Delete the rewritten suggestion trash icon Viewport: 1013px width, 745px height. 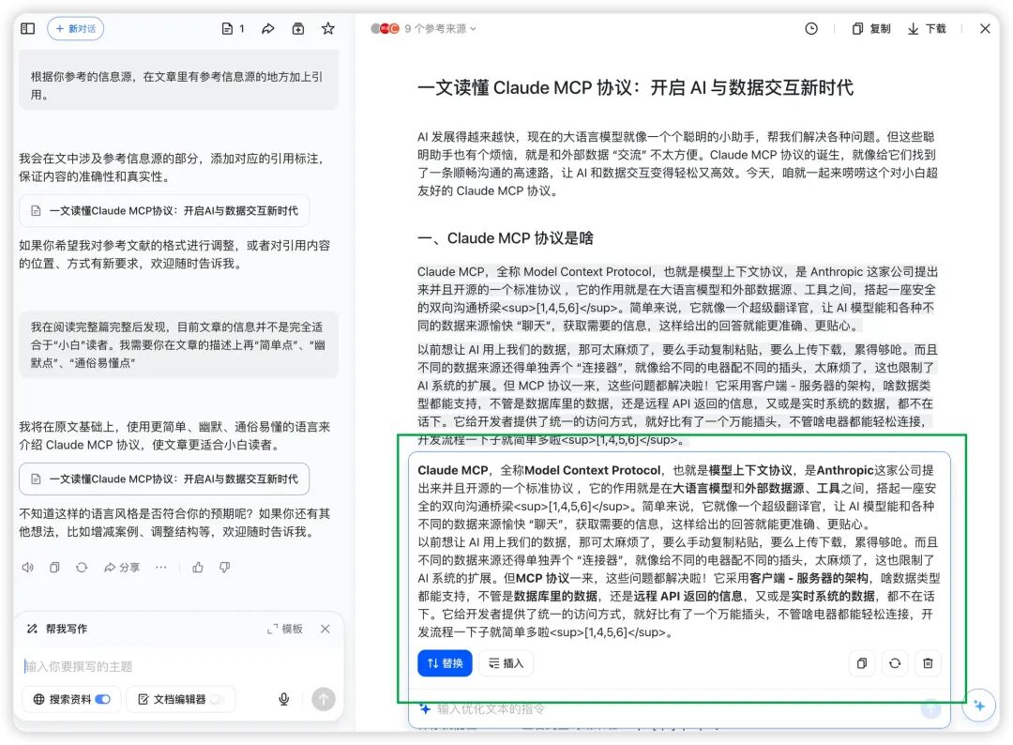click(928, 663)
